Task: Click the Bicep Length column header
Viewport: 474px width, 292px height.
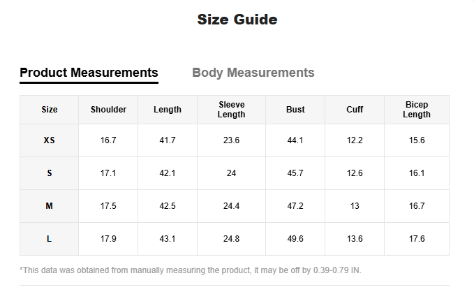Action: tap(417, 110)
